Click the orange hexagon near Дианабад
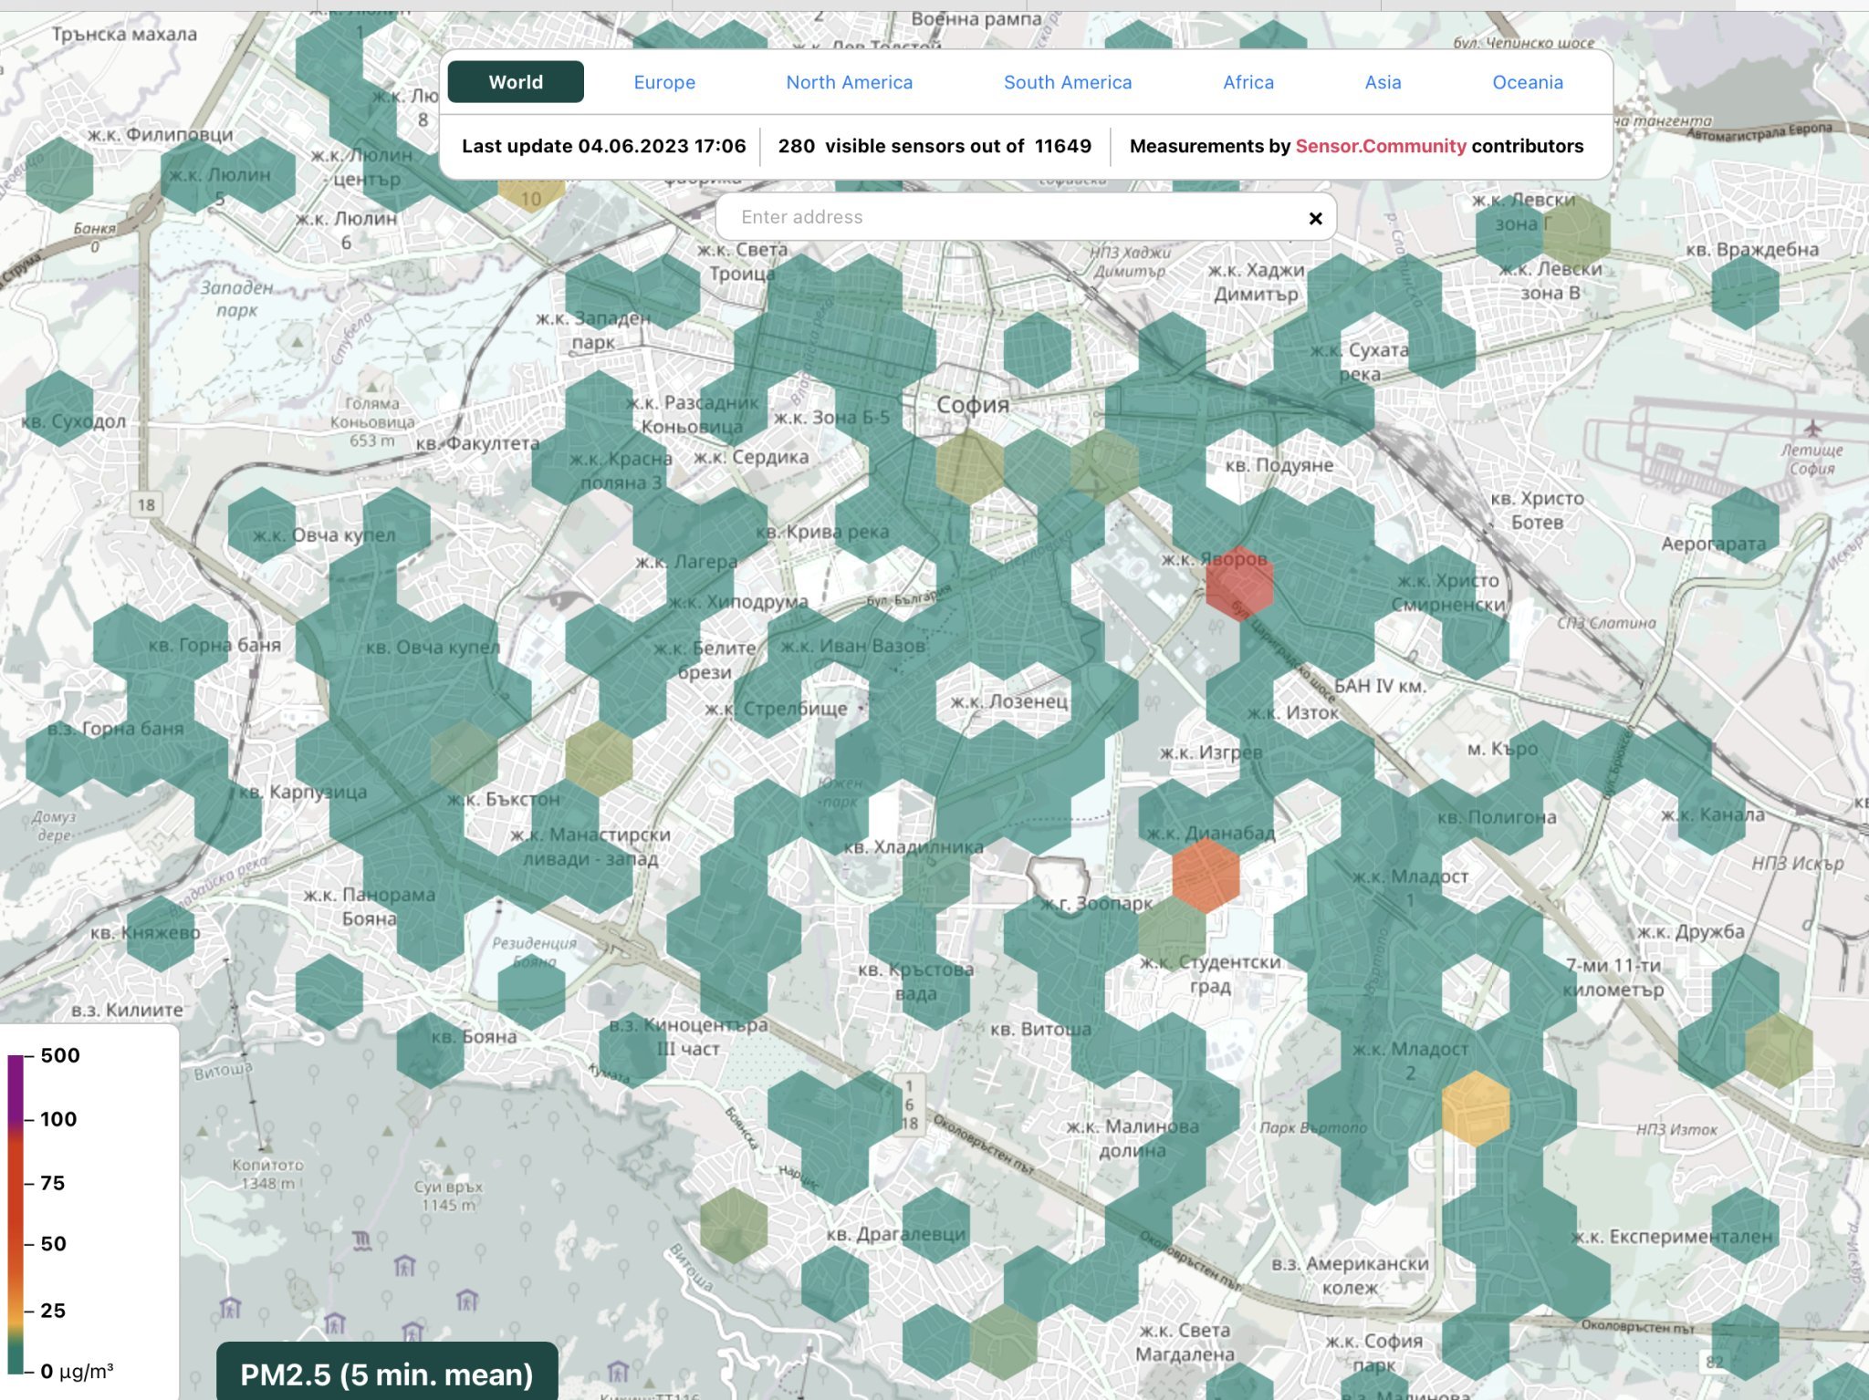Screen dimensions: 1869x1400 [x=1206, y=876]
